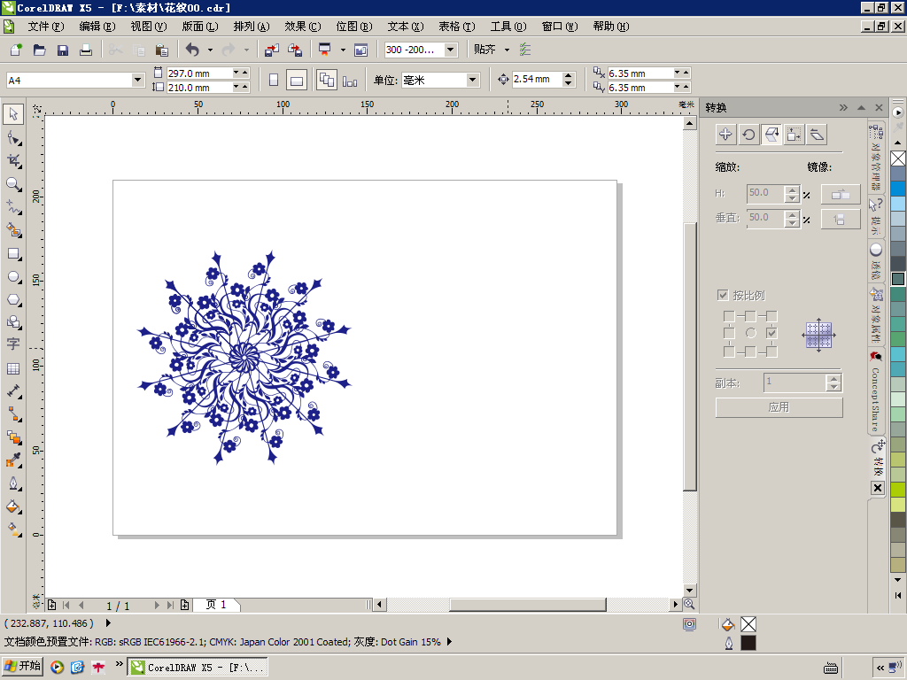
Task: Open the zoom level dropdown
Action: pyautogui.click(x=450, y=50)
